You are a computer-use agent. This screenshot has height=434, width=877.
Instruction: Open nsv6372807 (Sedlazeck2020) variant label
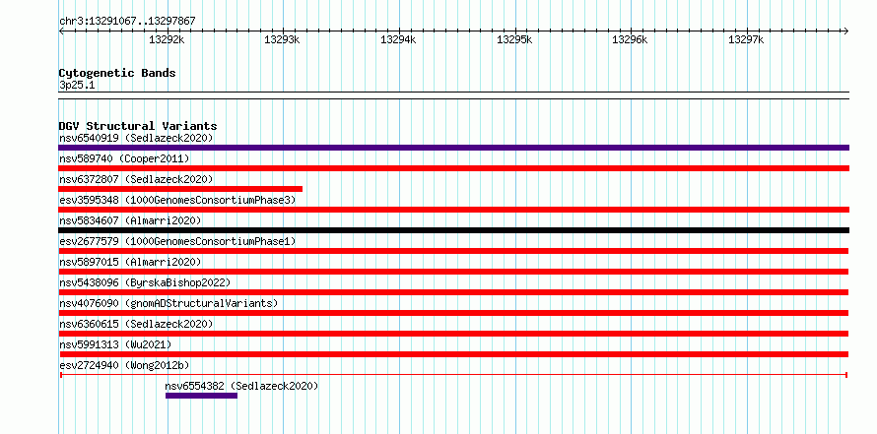click(136, 179)
